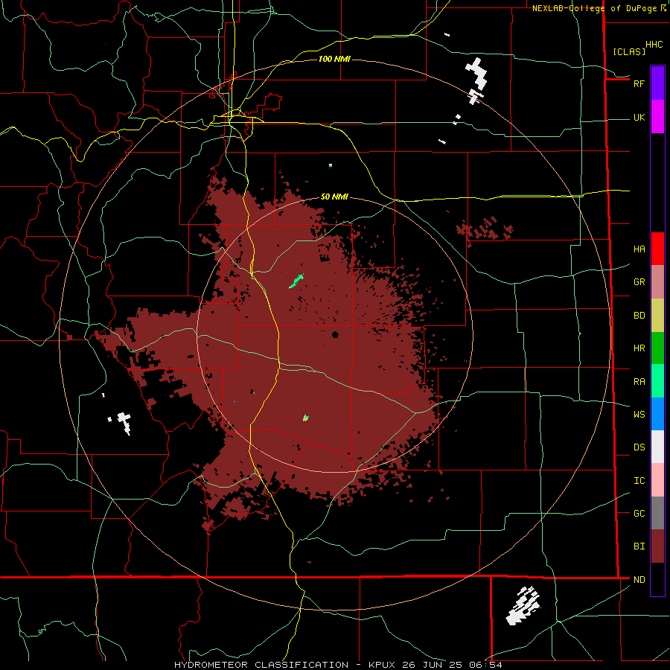The width and height of the screenshot is (670, 670).
Task: Click the green rain echo northwest of radar
Action: 296,281
